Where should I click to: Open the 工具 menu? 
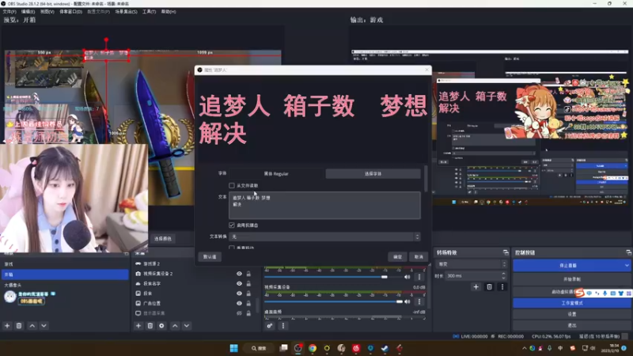tap(149, 12)
